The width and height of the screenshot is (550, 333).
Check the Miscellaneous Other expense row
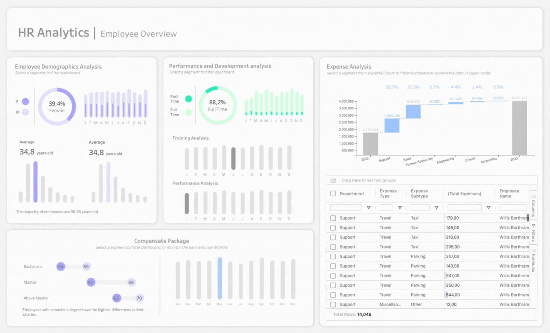333,304
